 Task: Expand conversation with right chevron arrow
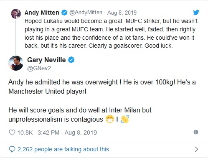tap(196, 149)
